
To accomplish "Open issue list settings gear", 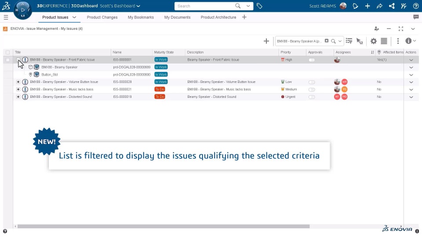I will point(374,41).
